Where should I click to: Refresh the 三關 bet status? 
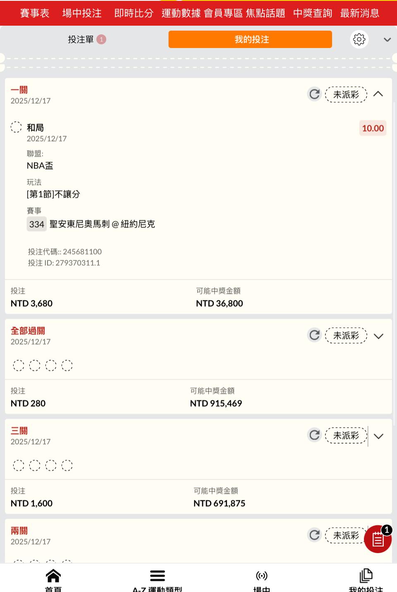tap(315, 435)
